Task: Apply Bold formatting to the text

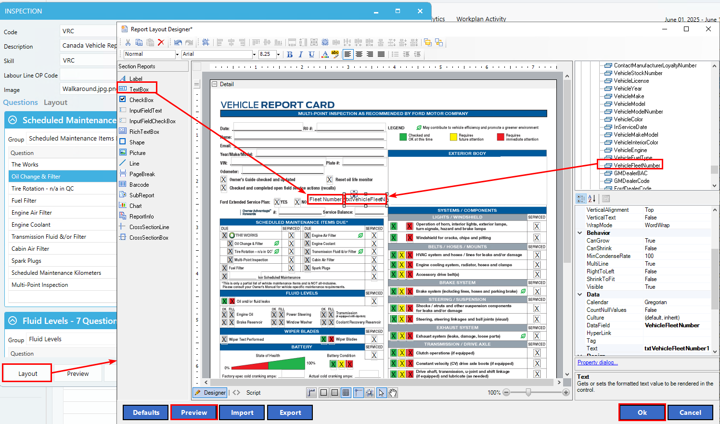Action: click(290, 54)
